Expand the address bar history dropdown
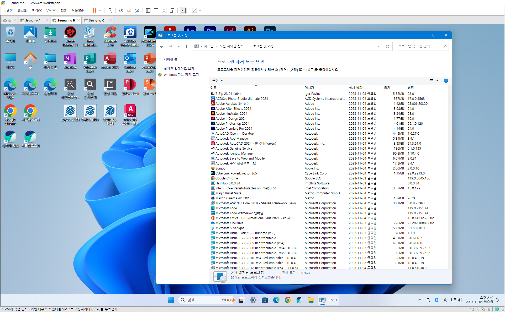 pyautogui.click(x=378, y=46)
